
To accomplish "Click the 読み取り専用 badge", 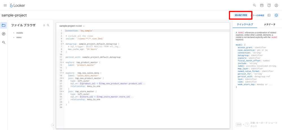I will [x=241, y=15].
